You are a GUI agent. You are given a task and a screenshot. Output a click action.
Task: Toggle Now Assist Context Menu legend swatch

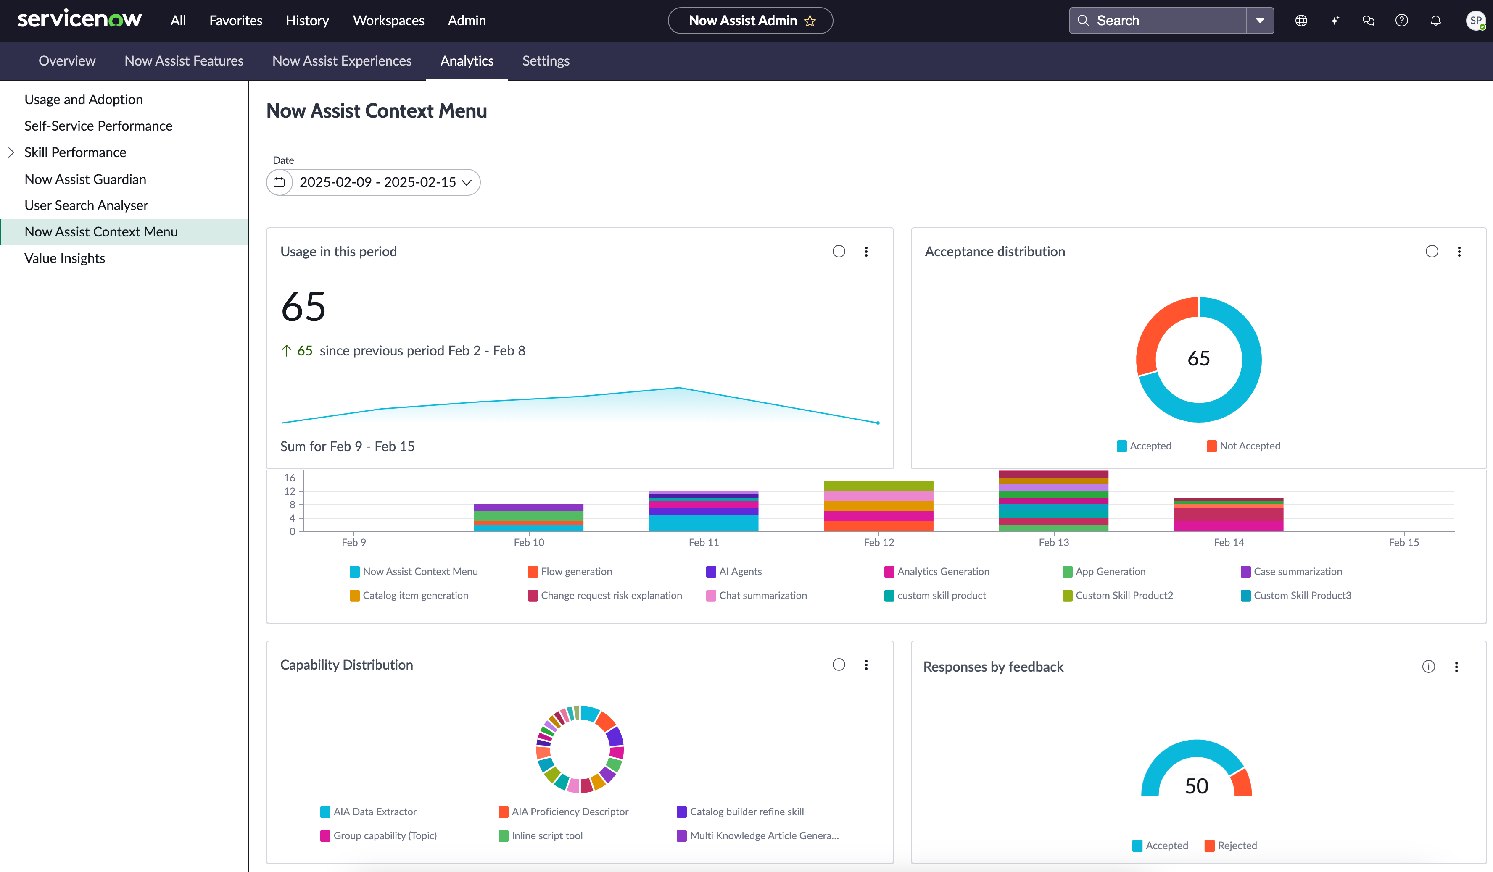point(354,571)
